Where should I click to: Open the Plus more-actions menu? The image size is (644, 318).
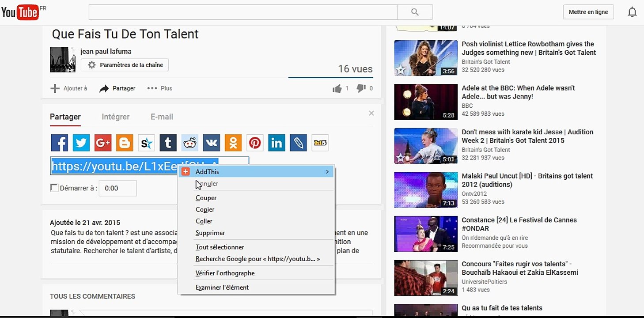pos(160,88)
